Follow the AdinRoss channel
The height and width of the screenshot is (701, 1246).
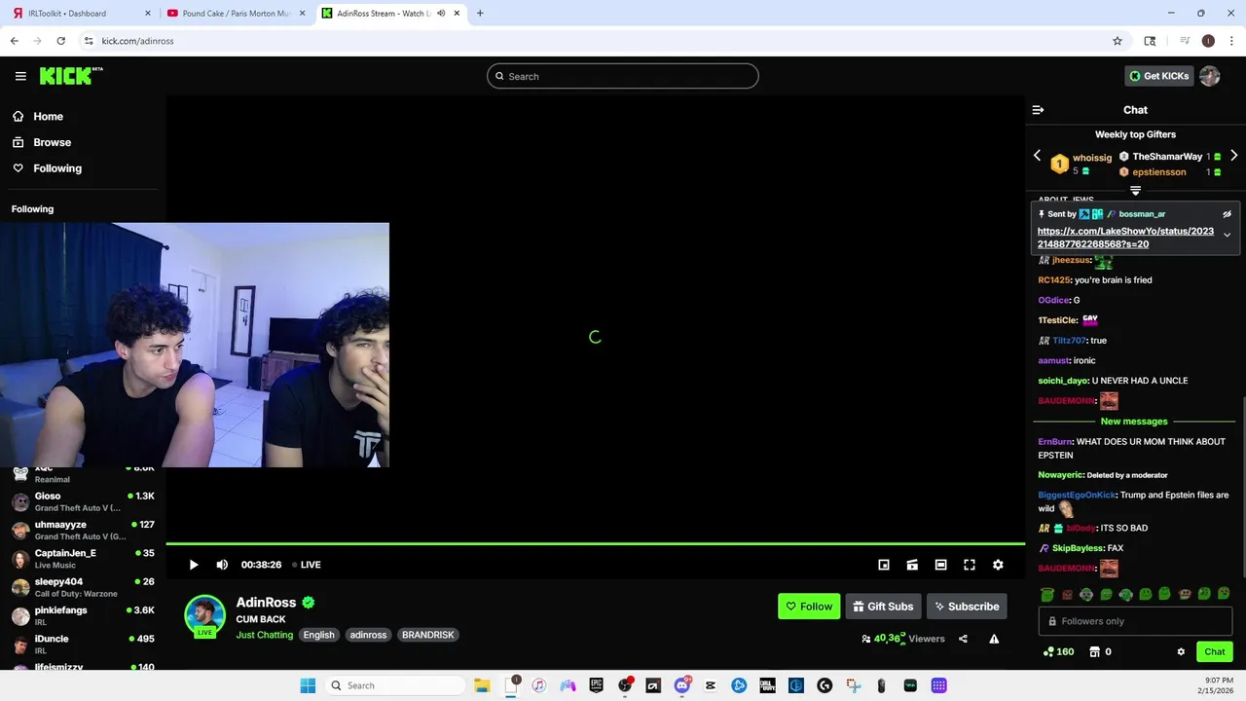(809, 607)
